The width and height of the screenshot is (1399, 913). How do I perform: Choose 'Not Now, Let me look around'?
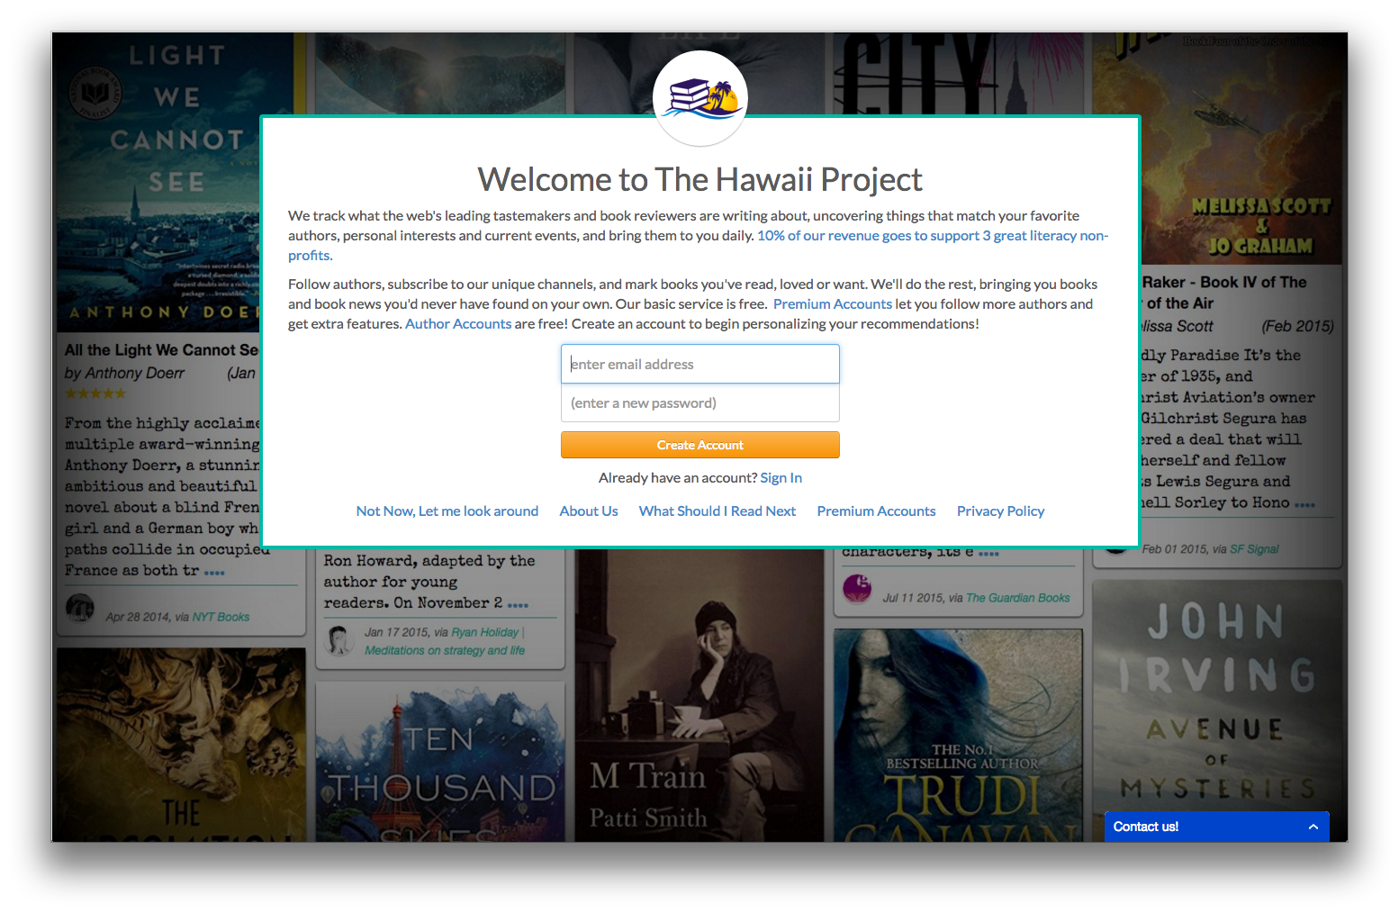pos(447,511)
